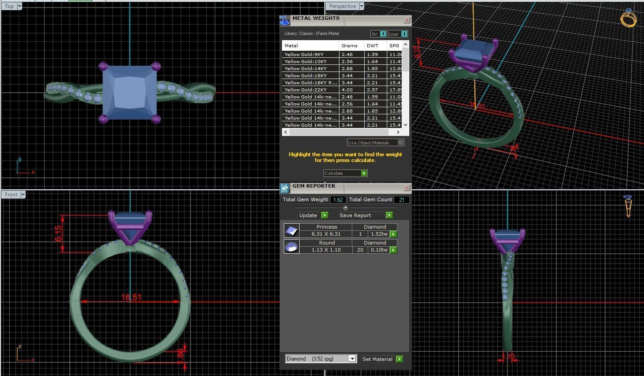Select the Yellow Gold:18KY R... row
The width and height of the screenshot is (644, 376).
[343, 83]
